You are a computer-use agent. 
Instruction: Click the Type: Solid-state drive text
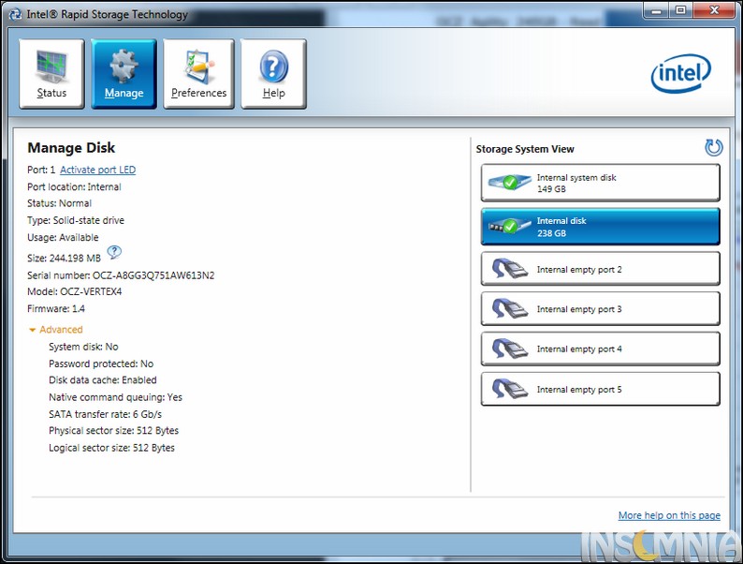(76, 220)
